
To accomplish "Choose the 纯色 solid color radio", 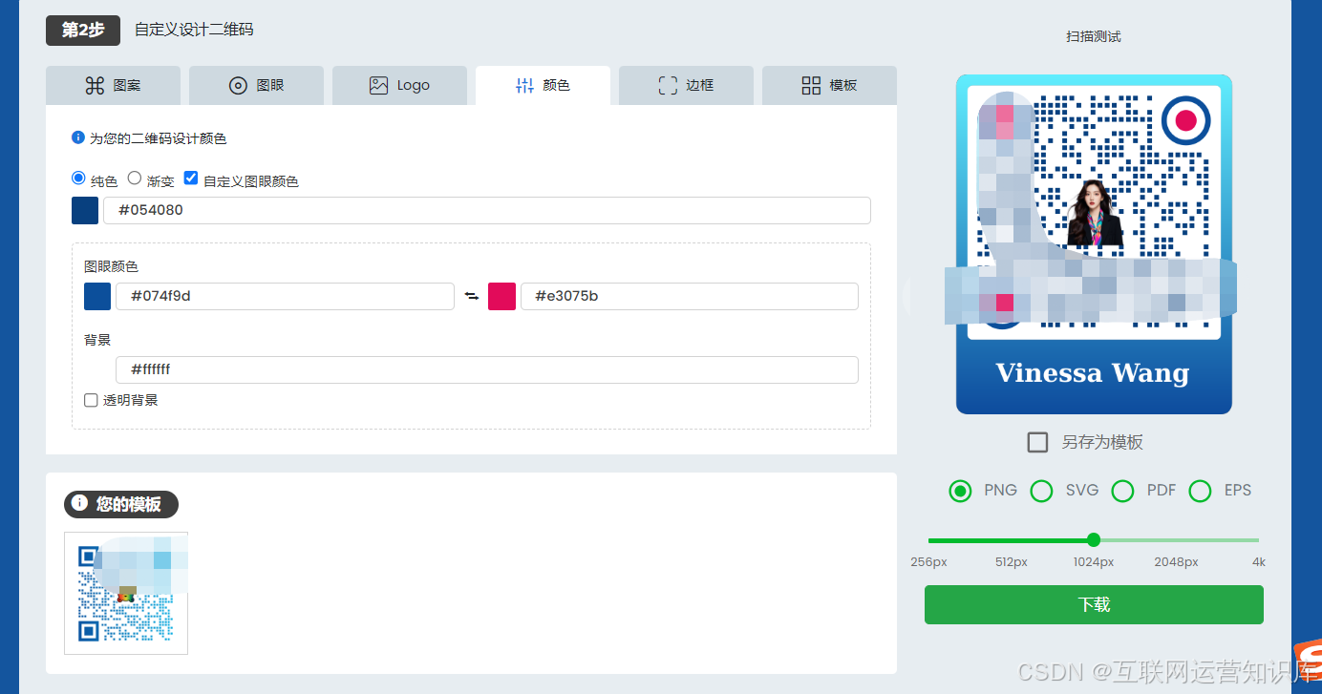I will [x=78, y=179].
